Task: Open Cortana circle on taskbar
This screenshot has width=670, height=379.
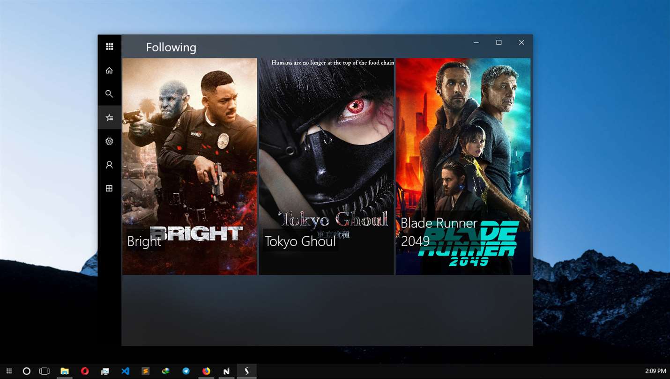Action: 27,371
